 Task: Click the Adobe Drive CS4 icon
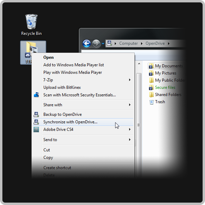point(36,129)
